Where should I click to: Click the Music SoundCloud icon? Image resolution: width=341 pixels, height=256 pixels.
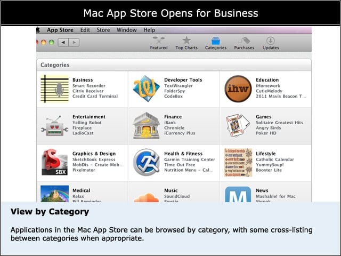[x=146, y=197]
